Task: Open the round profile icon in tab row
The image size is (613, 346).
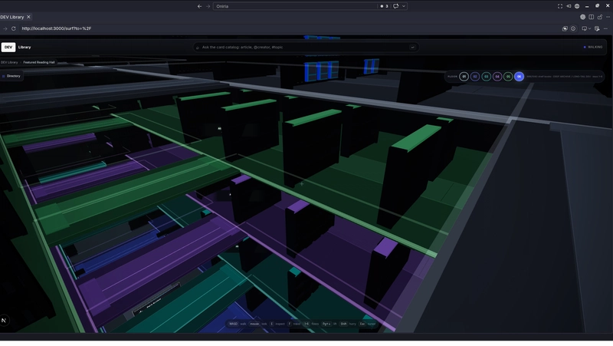Action: (x=582, y=17)
